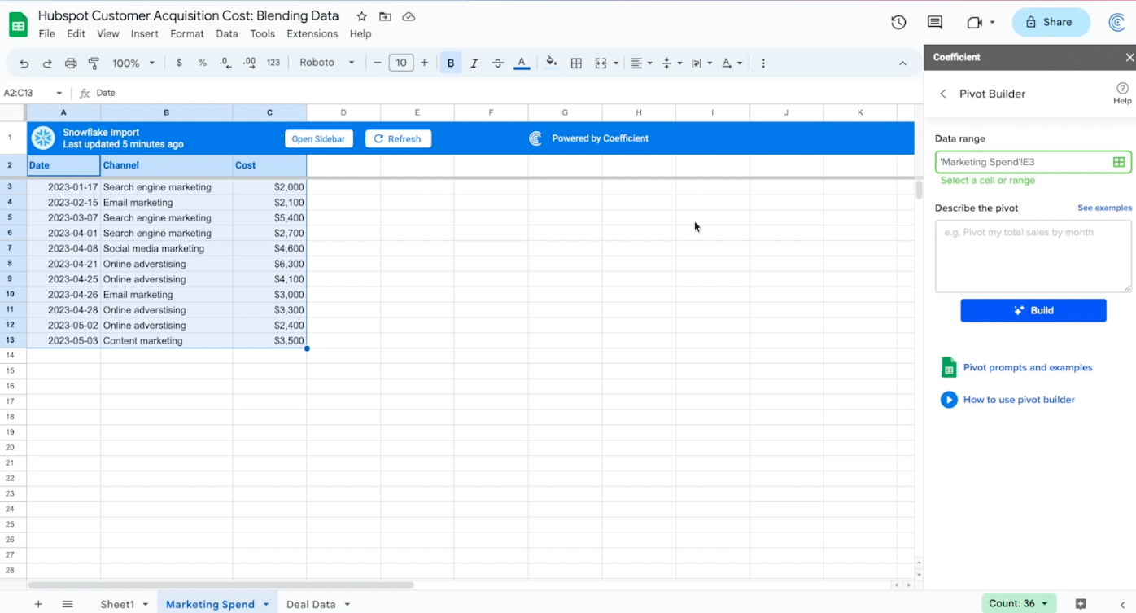Click the Coefficient account icon at top right
Viewport: 1136px width, 613px height.
tap(1117, 22)
